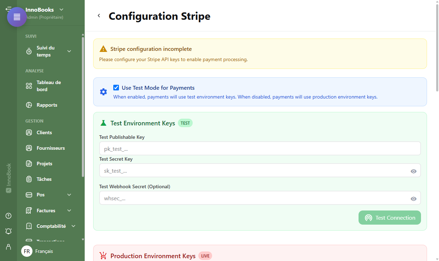The height and width of the screenshot is (261, 439).
Task: Click the Projets document icon
Action: click(x=29, y=164)
